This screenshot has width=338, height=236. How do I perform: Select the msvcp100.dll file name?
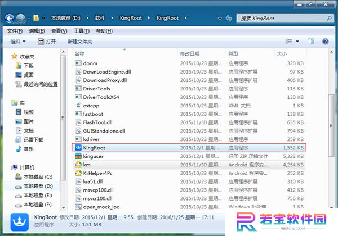click(x=98, y=190)
